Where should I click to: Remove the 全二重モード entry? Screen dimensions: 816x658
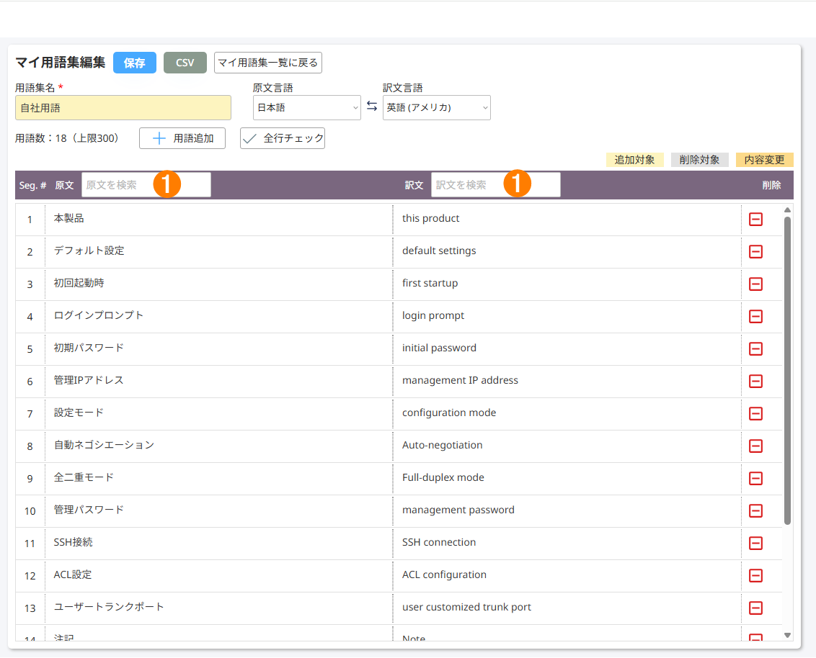pos(755,478)
